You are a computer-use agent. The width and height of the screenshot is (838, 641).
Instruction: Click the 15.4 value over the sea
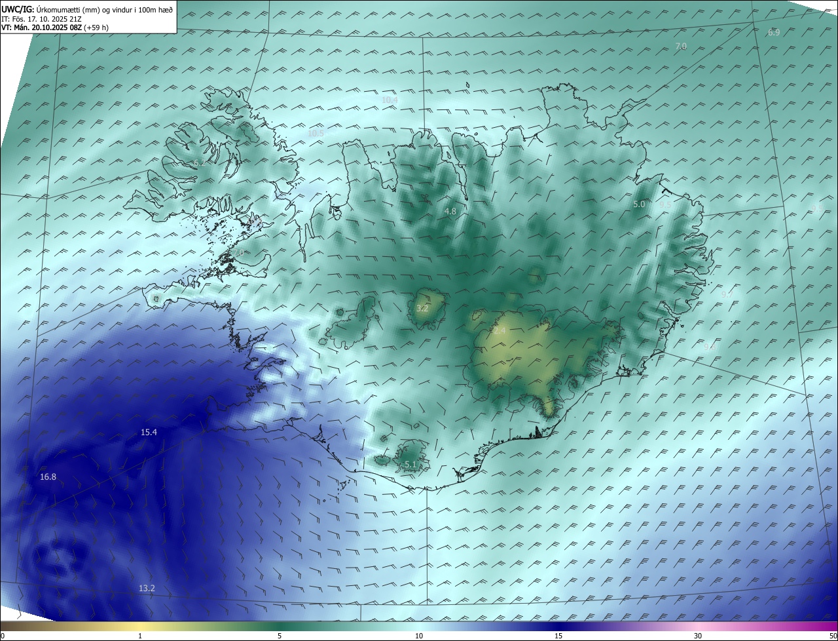[x=149, y=432]
